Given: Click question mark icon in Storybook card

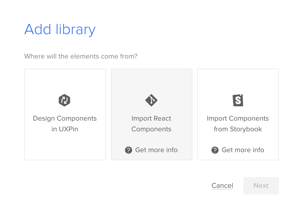Looking at the screenshot, I should pyautogui.click(x=215, y=150).
